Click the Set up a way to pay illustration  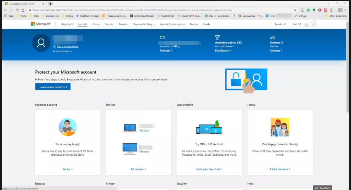tap(68, 127)
